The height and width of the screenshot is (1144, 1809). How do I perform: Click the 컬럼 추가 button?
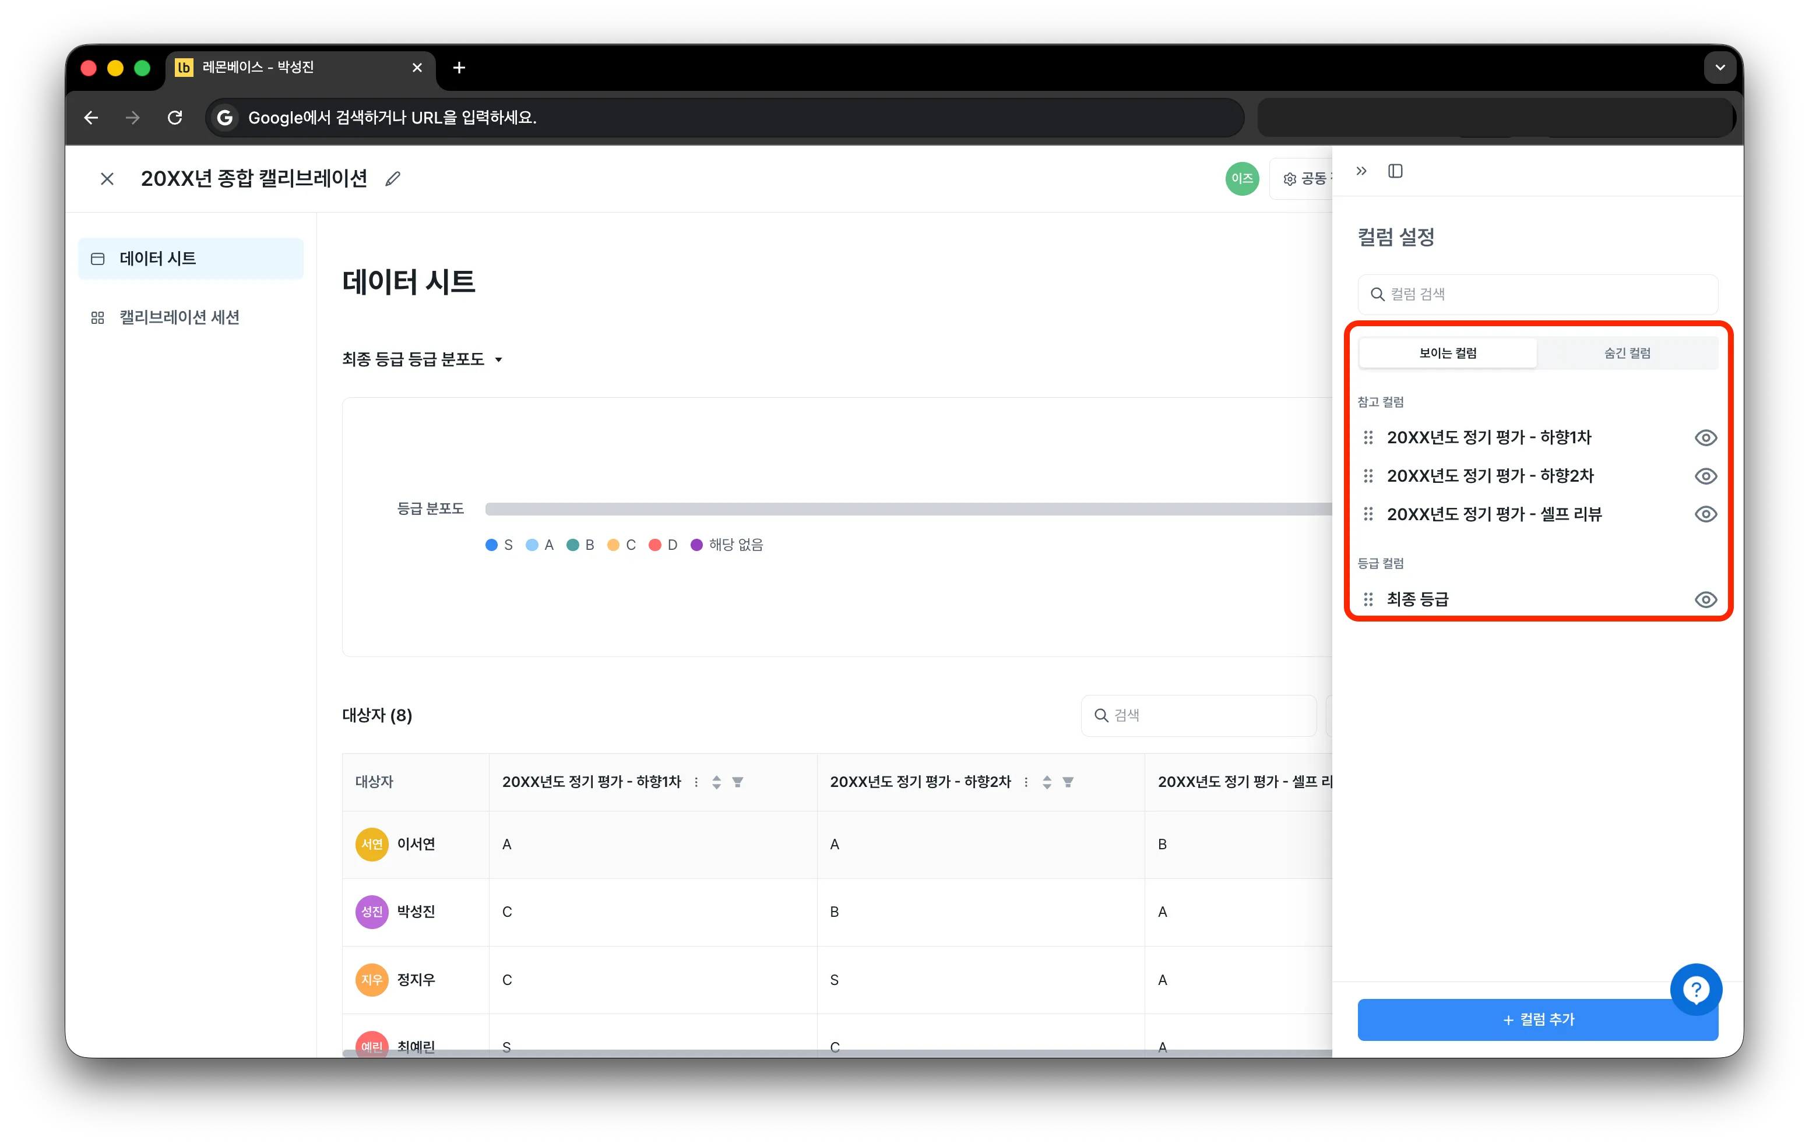(1537, 1020)
